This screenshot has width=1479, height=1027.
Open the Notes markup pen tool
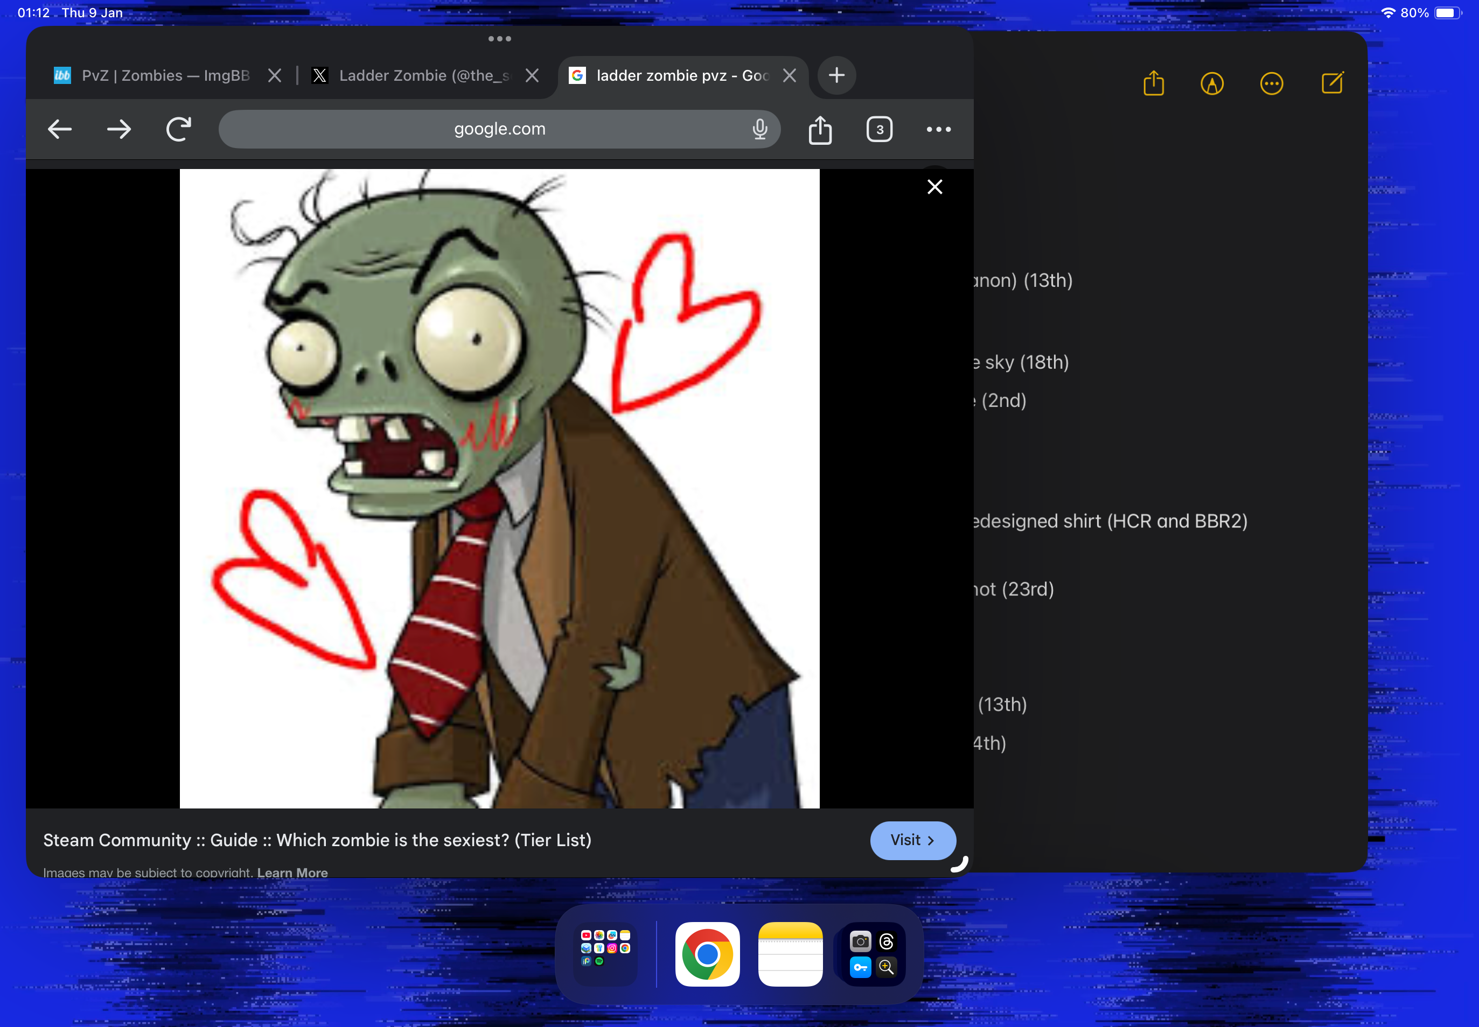pyautogui.click(x=1212, y=83)
